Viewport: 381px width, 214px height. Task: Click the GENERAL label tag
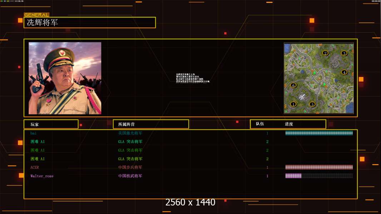coord(36,15)
